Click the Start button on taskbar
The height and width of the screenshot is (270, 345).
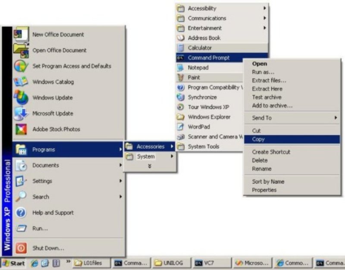click(14, 263)
